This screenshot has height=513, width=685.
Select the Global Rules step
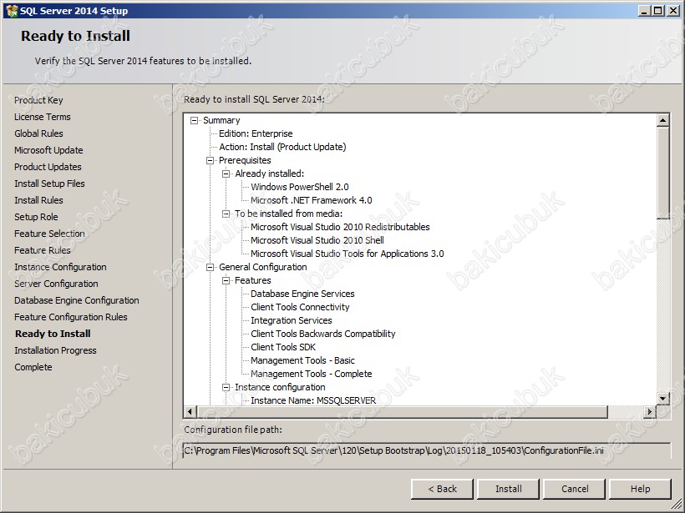pyautogui.click(x=38, y=133)
